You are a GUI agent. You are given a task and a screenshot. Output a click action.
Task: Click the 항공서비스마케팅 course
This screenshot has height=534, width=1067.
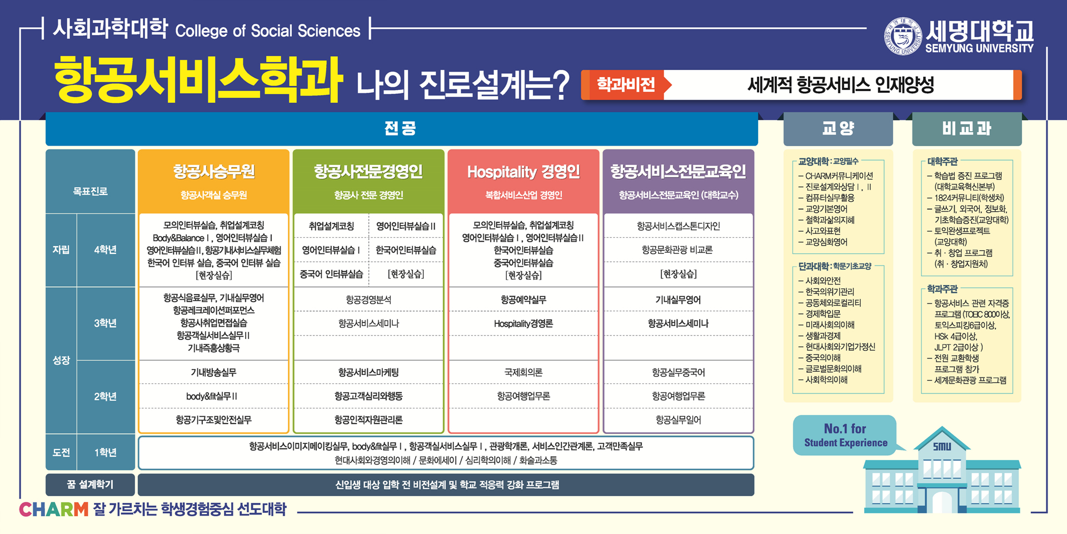pos(368,372)
